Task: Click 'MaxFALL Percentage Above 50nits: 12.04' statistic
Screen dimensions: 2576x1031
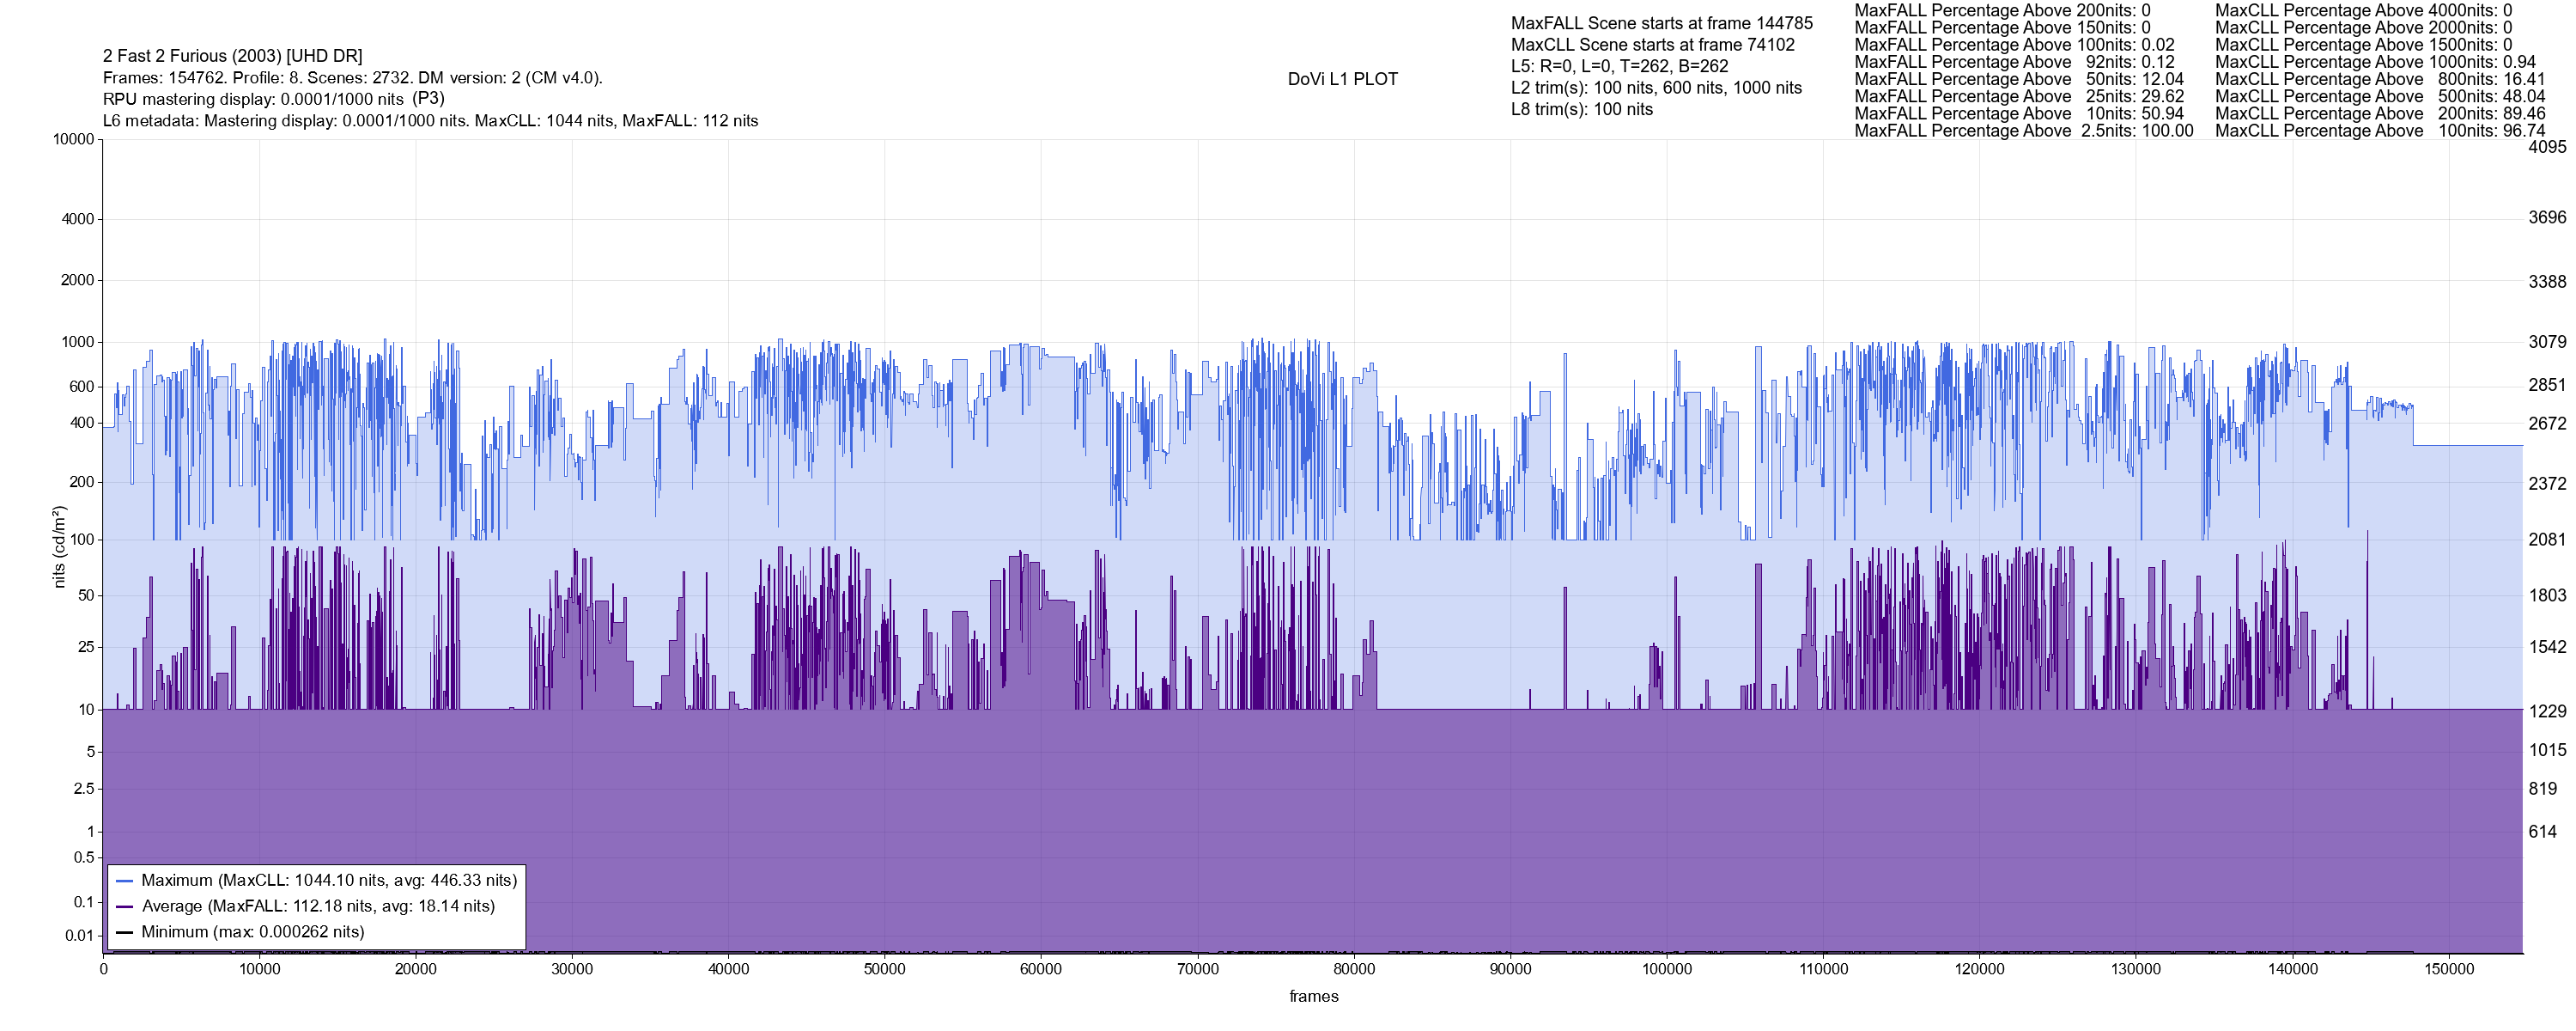Action: coord(2018,79)
